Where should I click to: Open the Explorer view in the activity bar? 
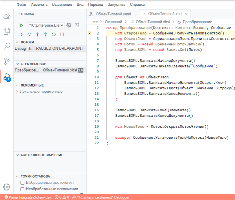[7, 31]
